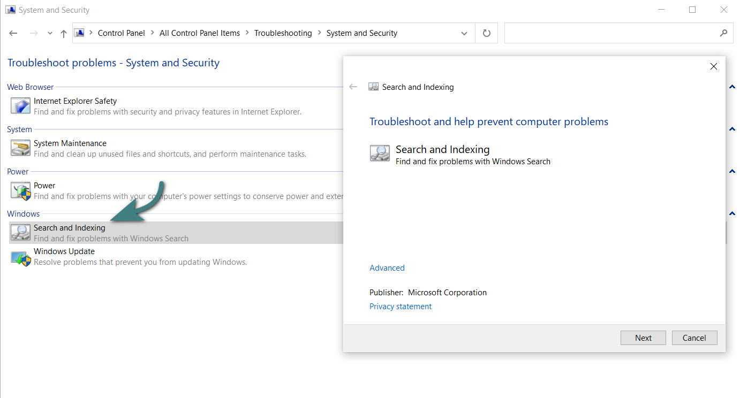Click the Power troubleshooter icon
The width and height of the screenshot is (740, 398).
[21, 190]
